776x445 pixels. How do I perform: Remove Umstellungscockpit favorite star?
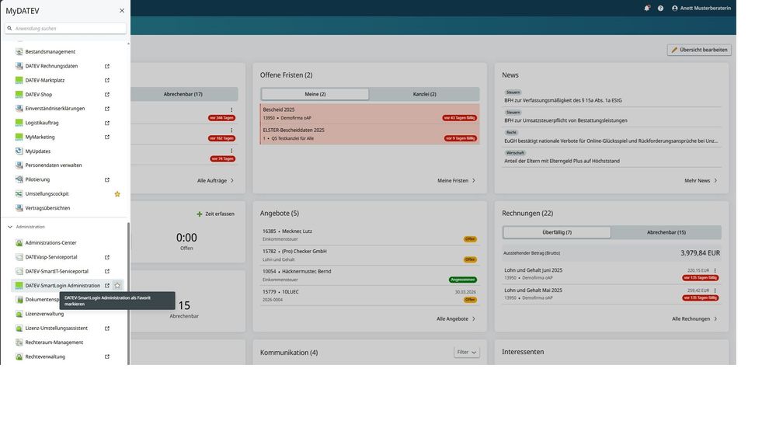(x=117, y=194)
